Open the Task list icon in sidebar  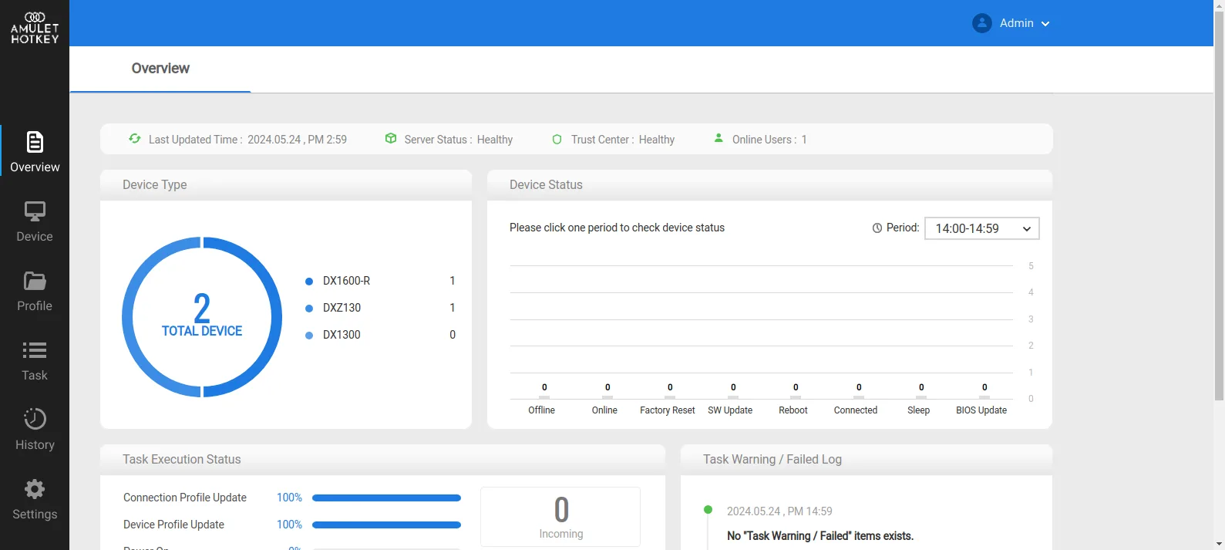(x=35, y=350)
